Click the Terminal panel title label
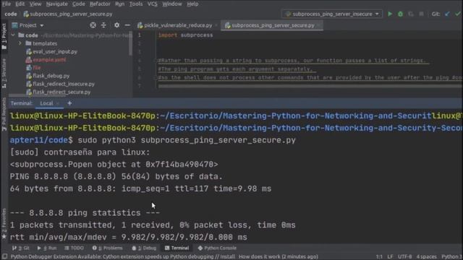463x260 pixels. [x=21, y=103]
